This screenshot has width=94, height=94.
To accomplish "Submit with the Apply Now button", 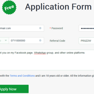I will [x=14, y=89].
